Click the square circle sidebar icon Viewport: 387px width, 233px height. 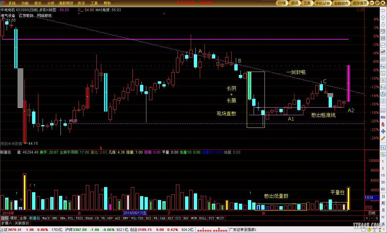[x=383, y=101]
